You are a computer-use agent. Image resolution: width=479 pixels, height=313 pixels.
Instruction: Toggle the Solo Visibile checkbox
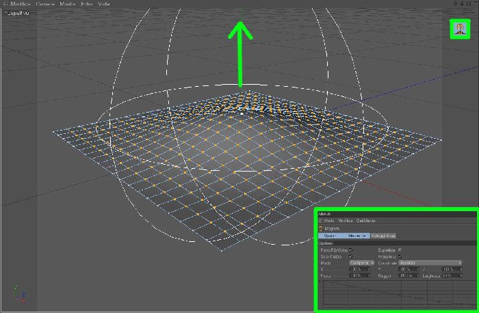(x=350, y=256)
